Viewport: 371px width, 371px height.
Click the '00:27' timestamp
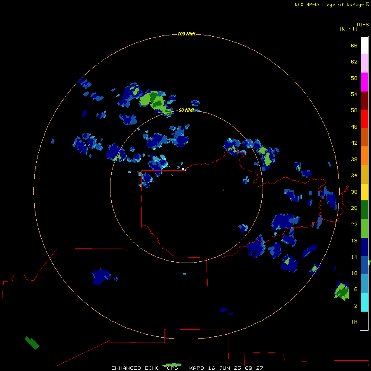tap(254, 368)
